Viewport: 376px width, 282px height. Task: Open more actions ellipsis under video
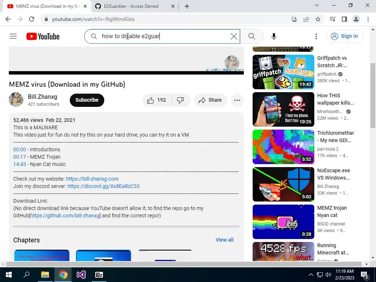[x=237, y=100]
